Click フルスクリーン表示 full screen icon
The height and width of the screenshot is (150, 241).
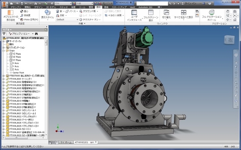click(151, 15)
